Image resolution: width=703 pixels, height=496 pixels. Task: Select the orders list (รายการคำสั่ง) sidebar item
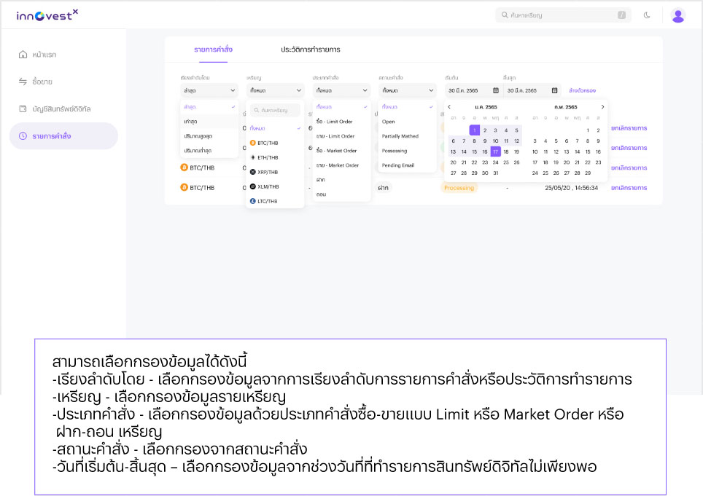point(63,135)
